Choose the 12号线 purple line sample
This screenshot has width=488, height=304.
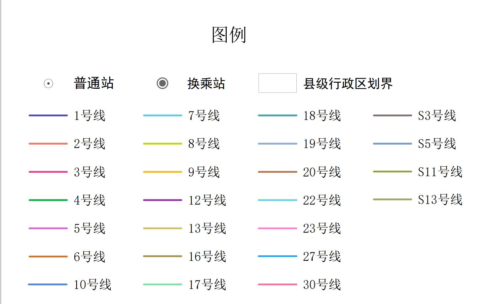162,200
